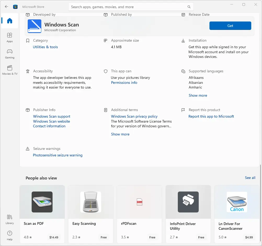The width and height of the screenshot is (262, 246).
Task: Go back using the arrow icon
Action: 6,7
